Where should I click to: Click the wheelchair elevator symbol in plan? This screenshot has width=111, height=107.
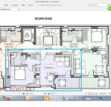pyautogui.click(x=27, y=35)
